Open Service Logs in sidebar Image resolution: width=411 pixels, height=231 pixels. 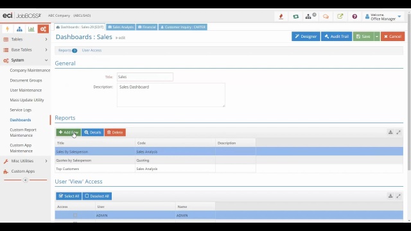pos(21,110)
